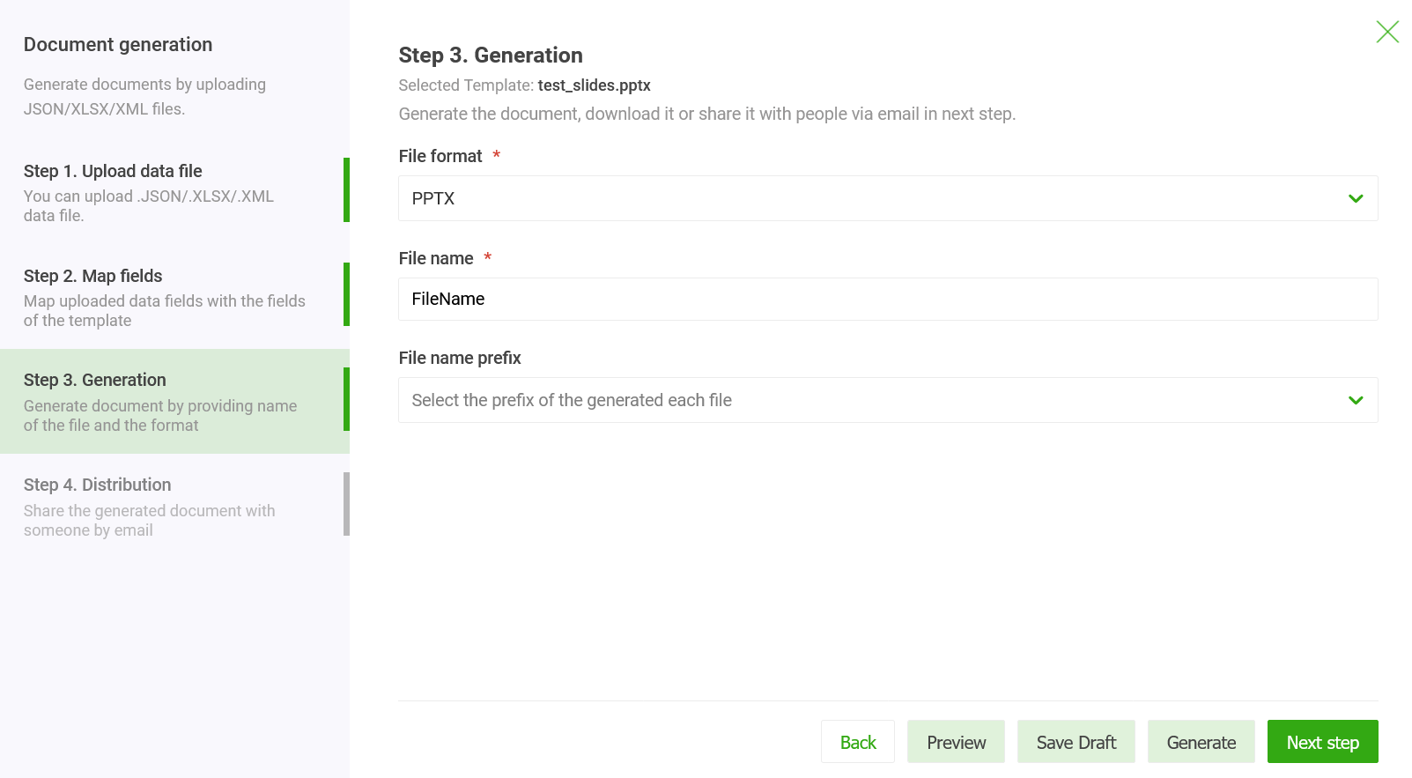Proceed with the Next step button

point(1322,742)
